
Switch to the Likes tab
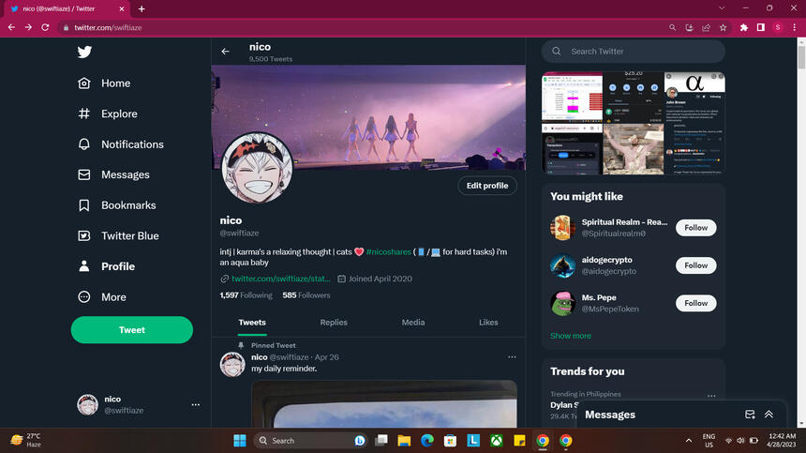(488, 323)
